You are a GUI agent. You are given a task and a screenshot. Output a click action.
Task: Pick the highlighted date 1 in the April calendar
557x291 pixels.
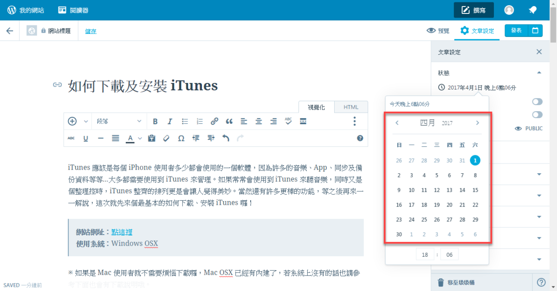click(475, 160)
